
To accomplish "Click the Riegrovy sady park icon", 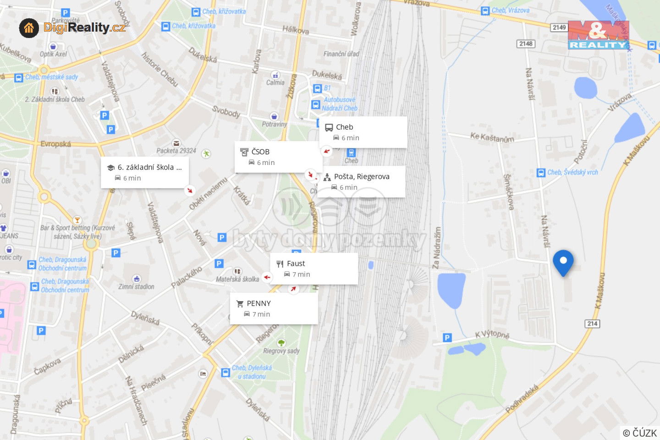I will 281,343.
